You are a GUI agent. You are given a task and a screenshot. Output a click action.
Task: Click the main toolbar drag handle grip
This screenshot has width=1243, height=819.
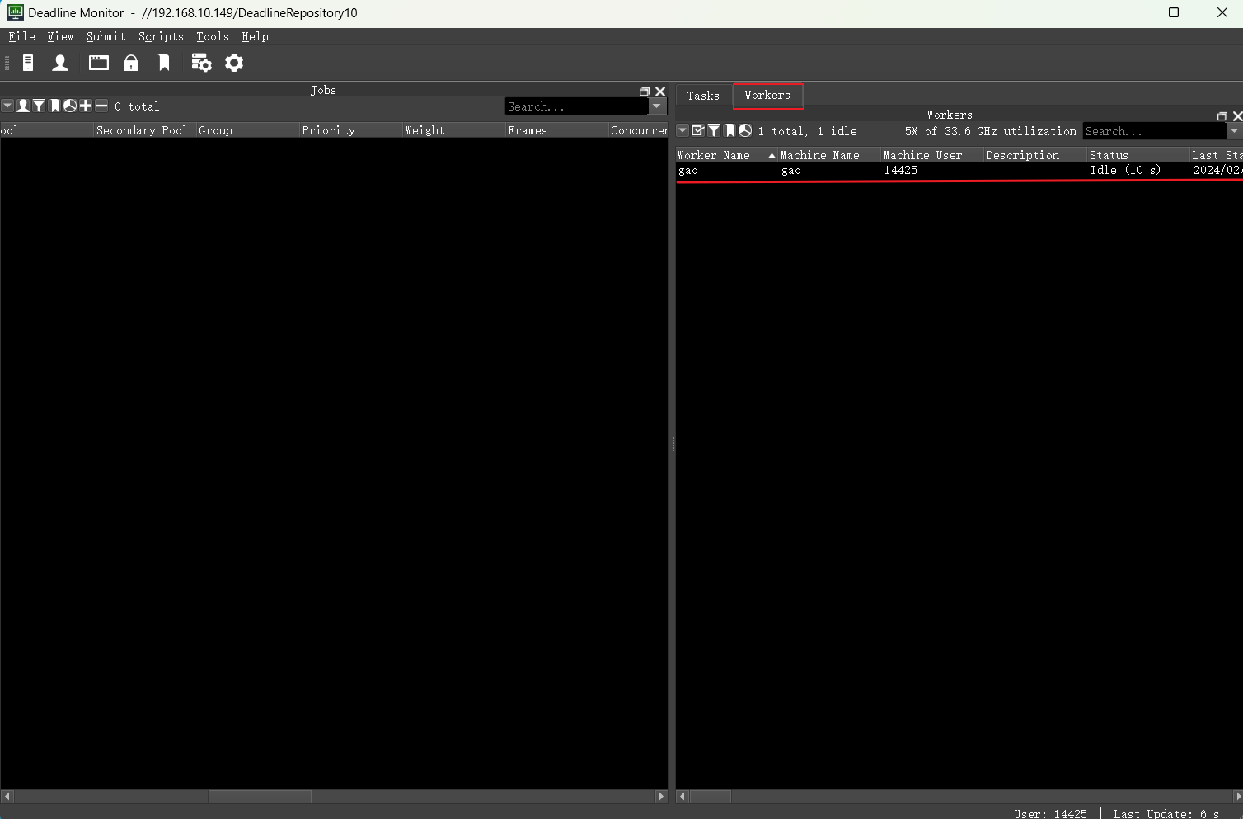click(x=7, y=64)
